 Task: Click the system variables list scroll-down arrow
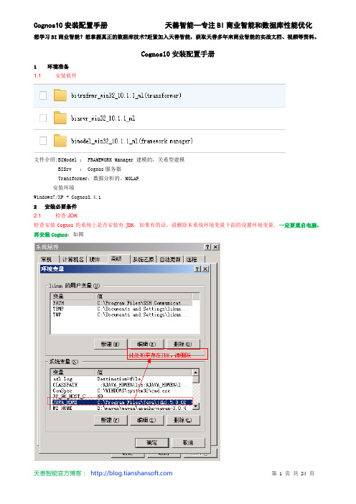coord(196,406)
